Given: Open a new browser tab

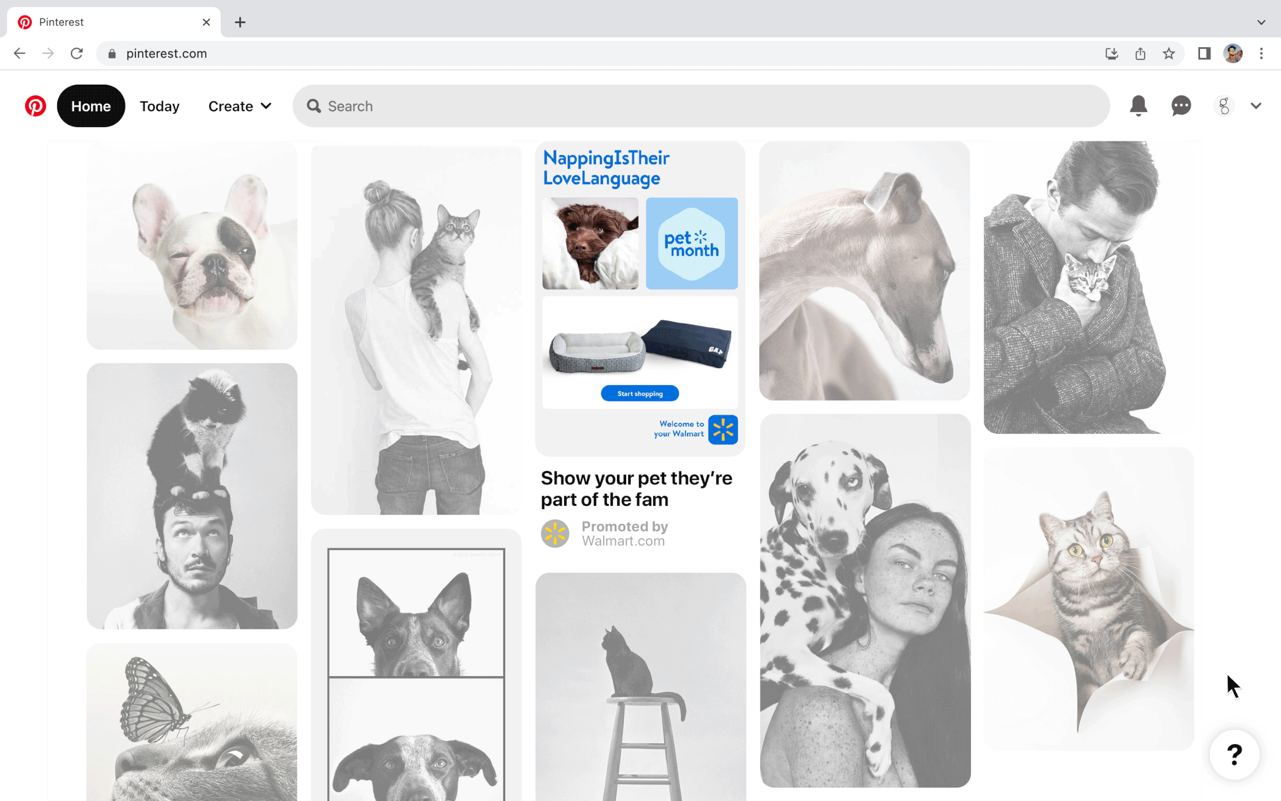Looking at the screenshot, I should [240, 22].
